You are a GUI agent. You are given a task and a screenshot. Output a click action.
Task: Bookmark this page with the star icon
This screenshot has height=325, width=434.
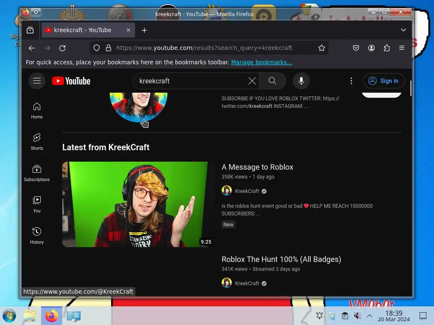(321, 48)
